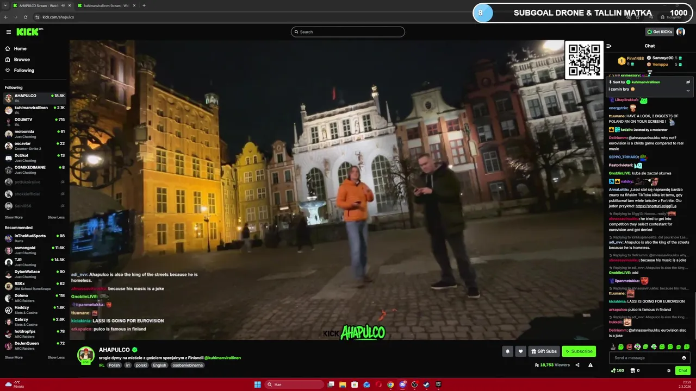
Task: Open Chrome from the taskbar
Action: pos(390,384)
